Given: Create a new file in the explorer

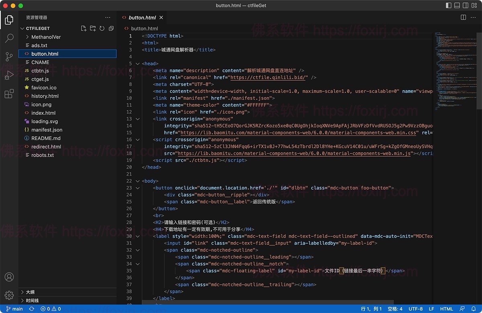Looking at the screenshot, I should click(83, 28).
